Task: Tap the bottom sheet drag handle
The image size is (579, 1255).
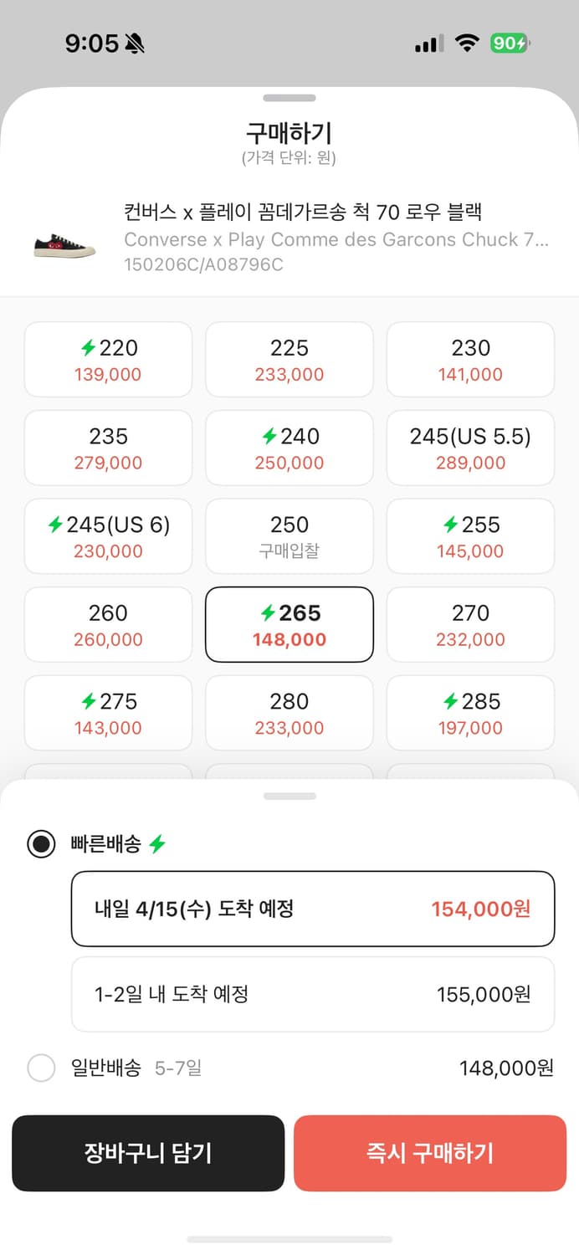Action: coord(289,795)
